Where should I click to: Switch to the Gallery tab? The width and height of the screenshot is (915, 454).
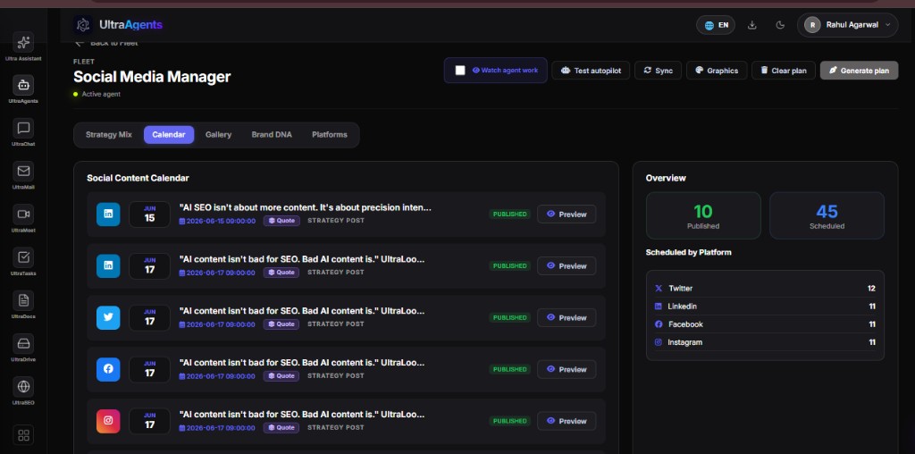pyautogui.click(x=218, y=135)
